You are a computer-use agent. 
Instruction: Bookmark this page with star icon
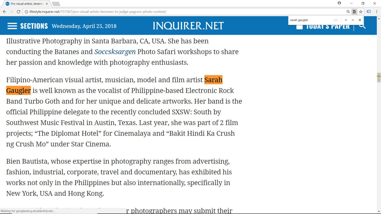tap(361, 12)
